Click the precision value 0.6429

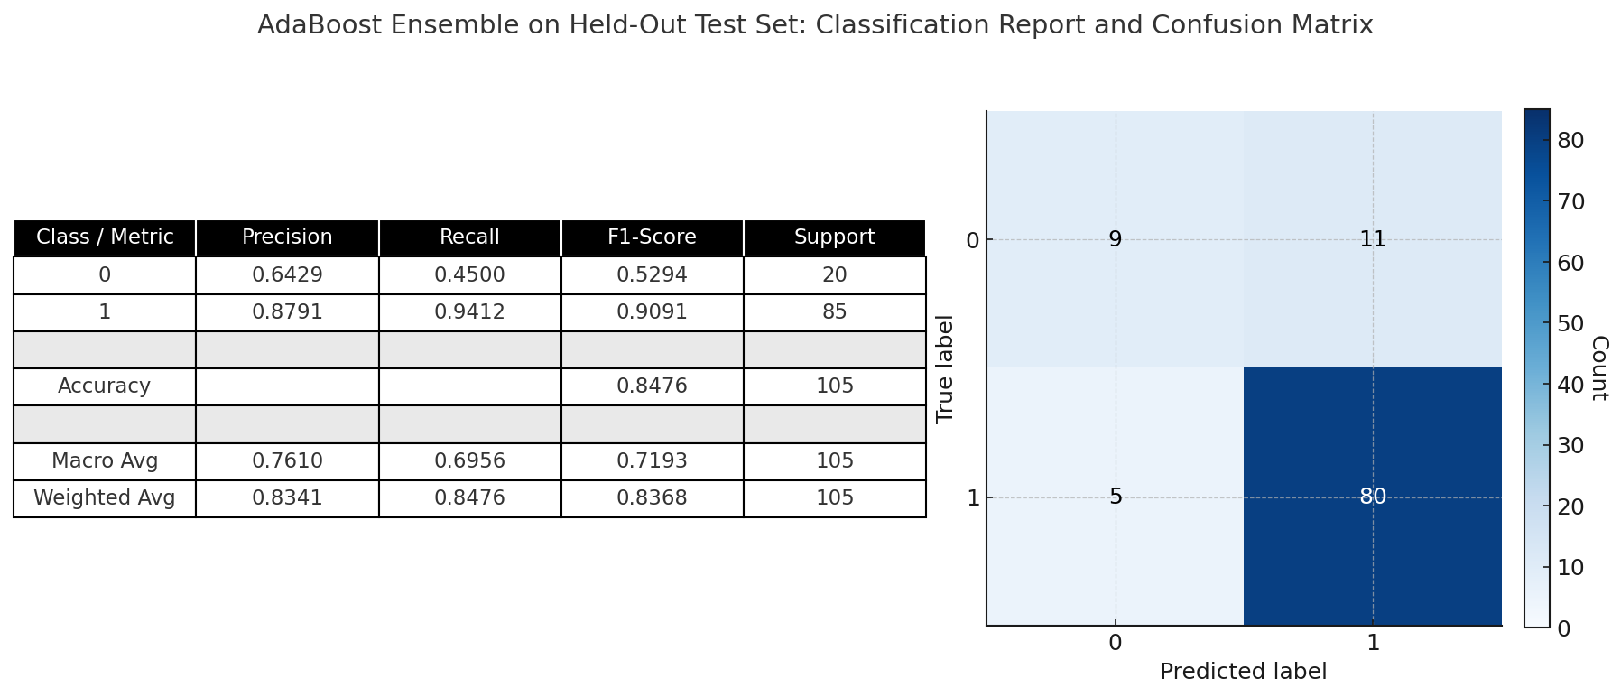point(287,274)
